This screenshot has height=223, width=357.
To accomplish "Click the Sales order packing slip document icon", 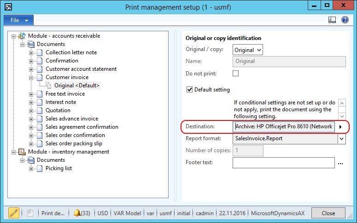I will [x=40, y=143].
